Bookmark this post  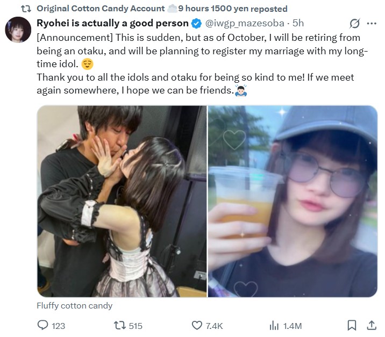coord(352,325)
